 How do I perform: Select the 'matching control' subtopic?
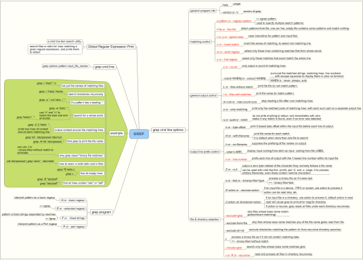tap(200, 42)
